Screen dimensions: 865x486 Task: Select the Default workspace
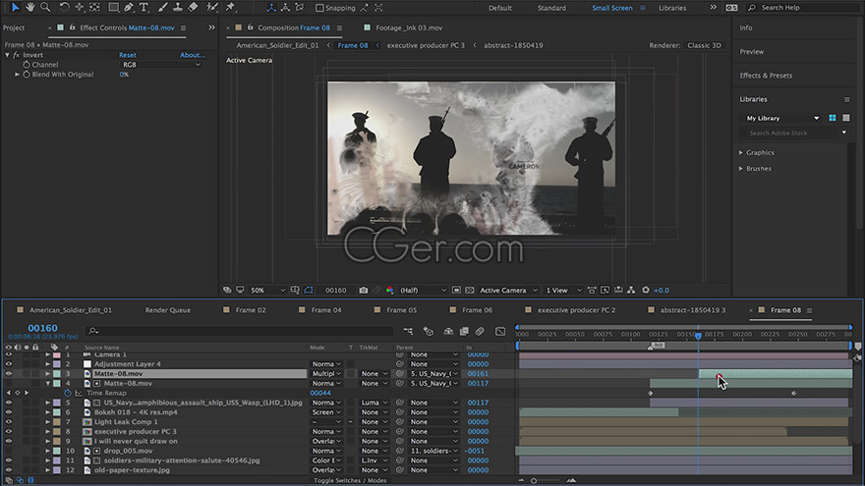(499, 8)
